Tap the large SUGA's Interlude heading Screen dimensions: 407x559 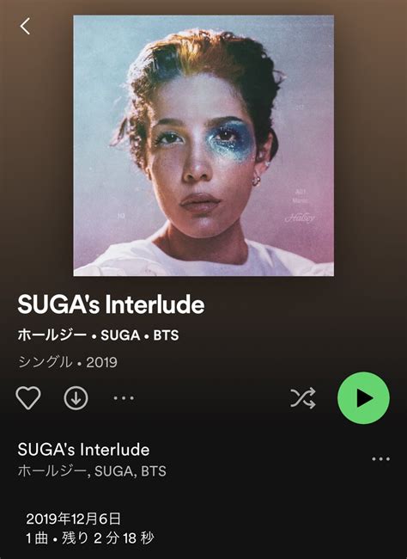click(x=111, y=304)
